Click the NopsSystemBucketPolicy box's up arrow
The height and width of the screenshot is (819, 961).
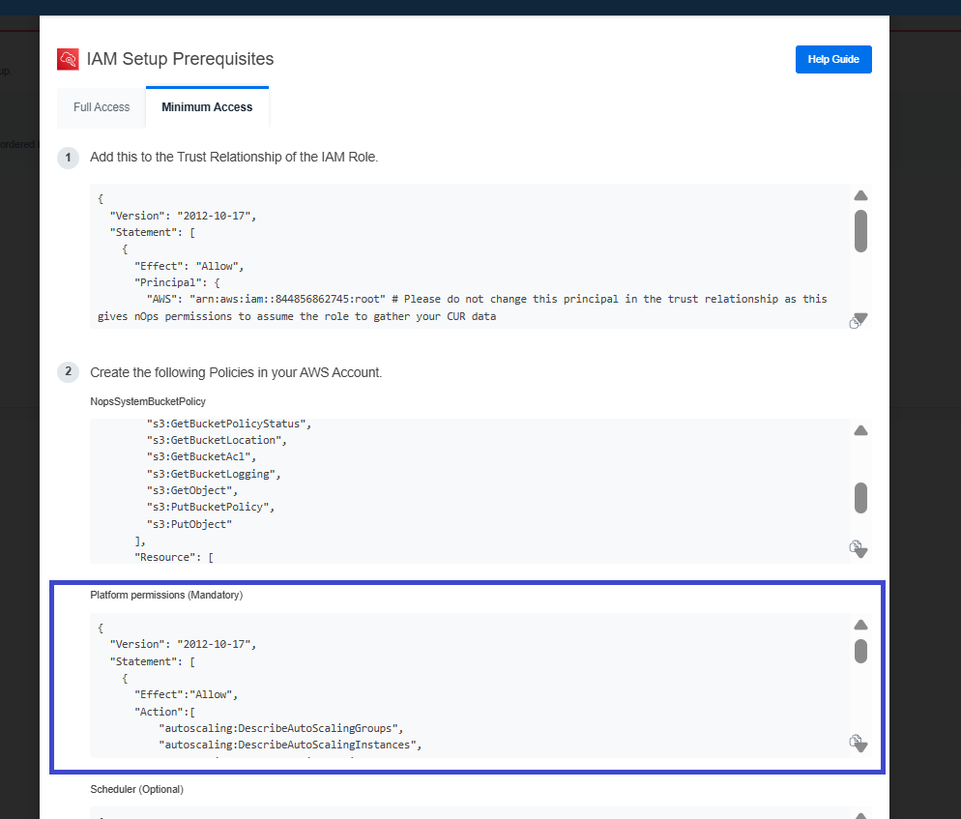tap(860, 430)
